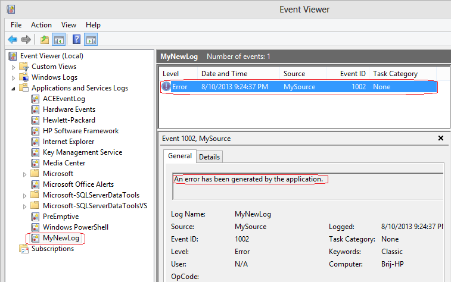Sort by Date and Time column header

click(x=238, y=74)
